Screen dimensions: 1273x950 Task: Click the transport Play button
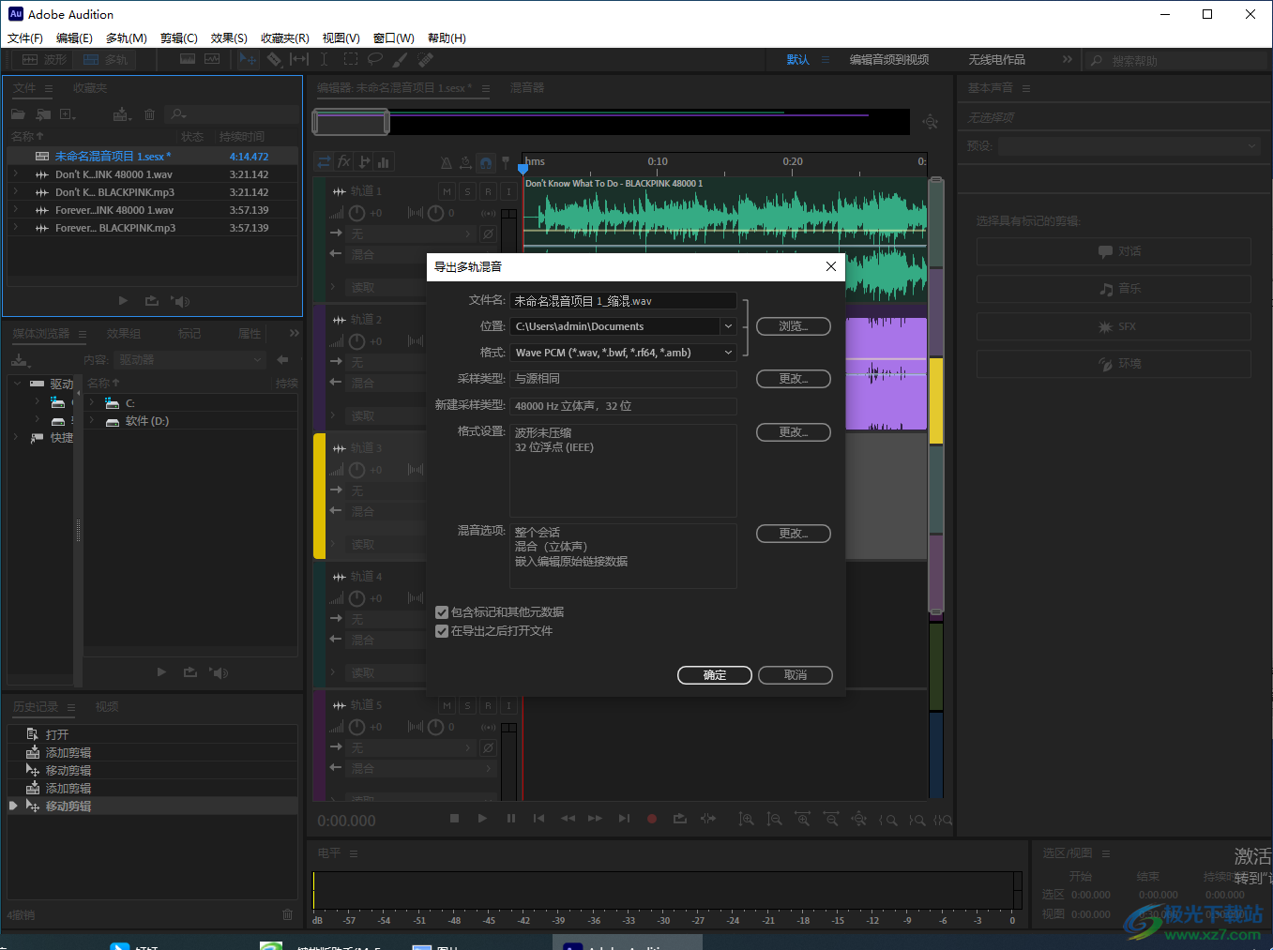click(482, 819)
